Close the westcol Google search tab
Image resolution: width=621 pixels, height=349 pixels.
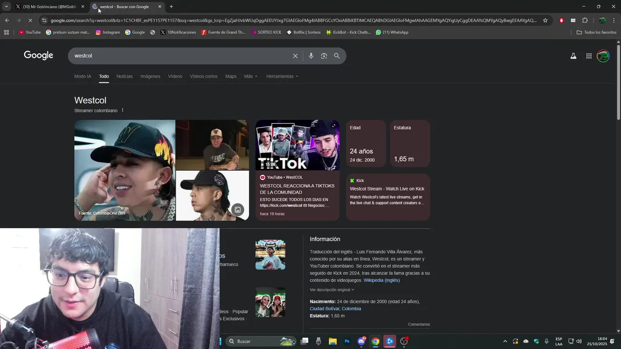click(x=160, y=7)
